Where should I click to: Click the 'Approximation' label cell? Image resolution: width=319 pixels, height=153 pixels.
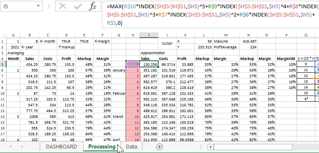click(x=153, y=53)
